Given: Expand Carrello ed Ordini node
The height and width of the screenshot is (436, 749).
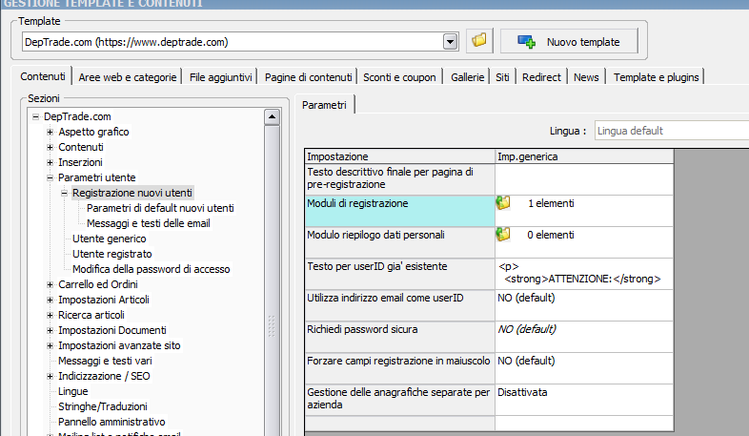Looking at the screenshot, I should tap(50, 284).
